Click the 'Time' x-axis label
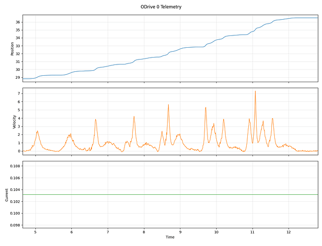This screenshot has width=322, height=246. click(170, 237)
